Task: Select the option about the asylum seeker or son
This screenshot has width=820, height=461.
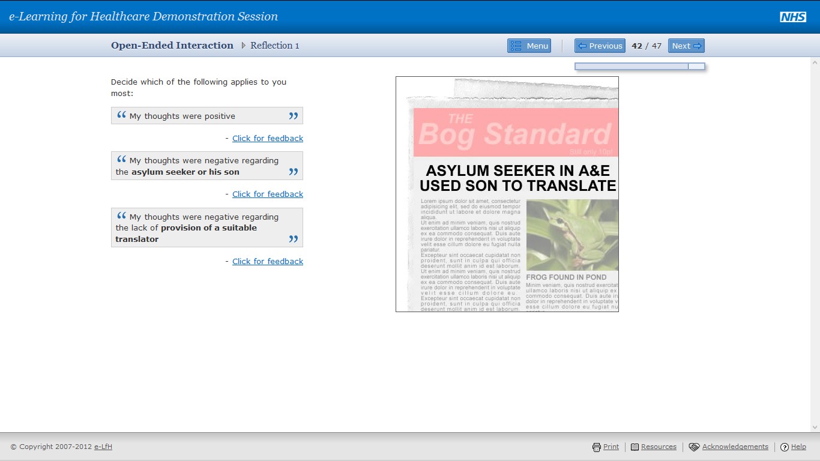Action: tap(207, 166)
